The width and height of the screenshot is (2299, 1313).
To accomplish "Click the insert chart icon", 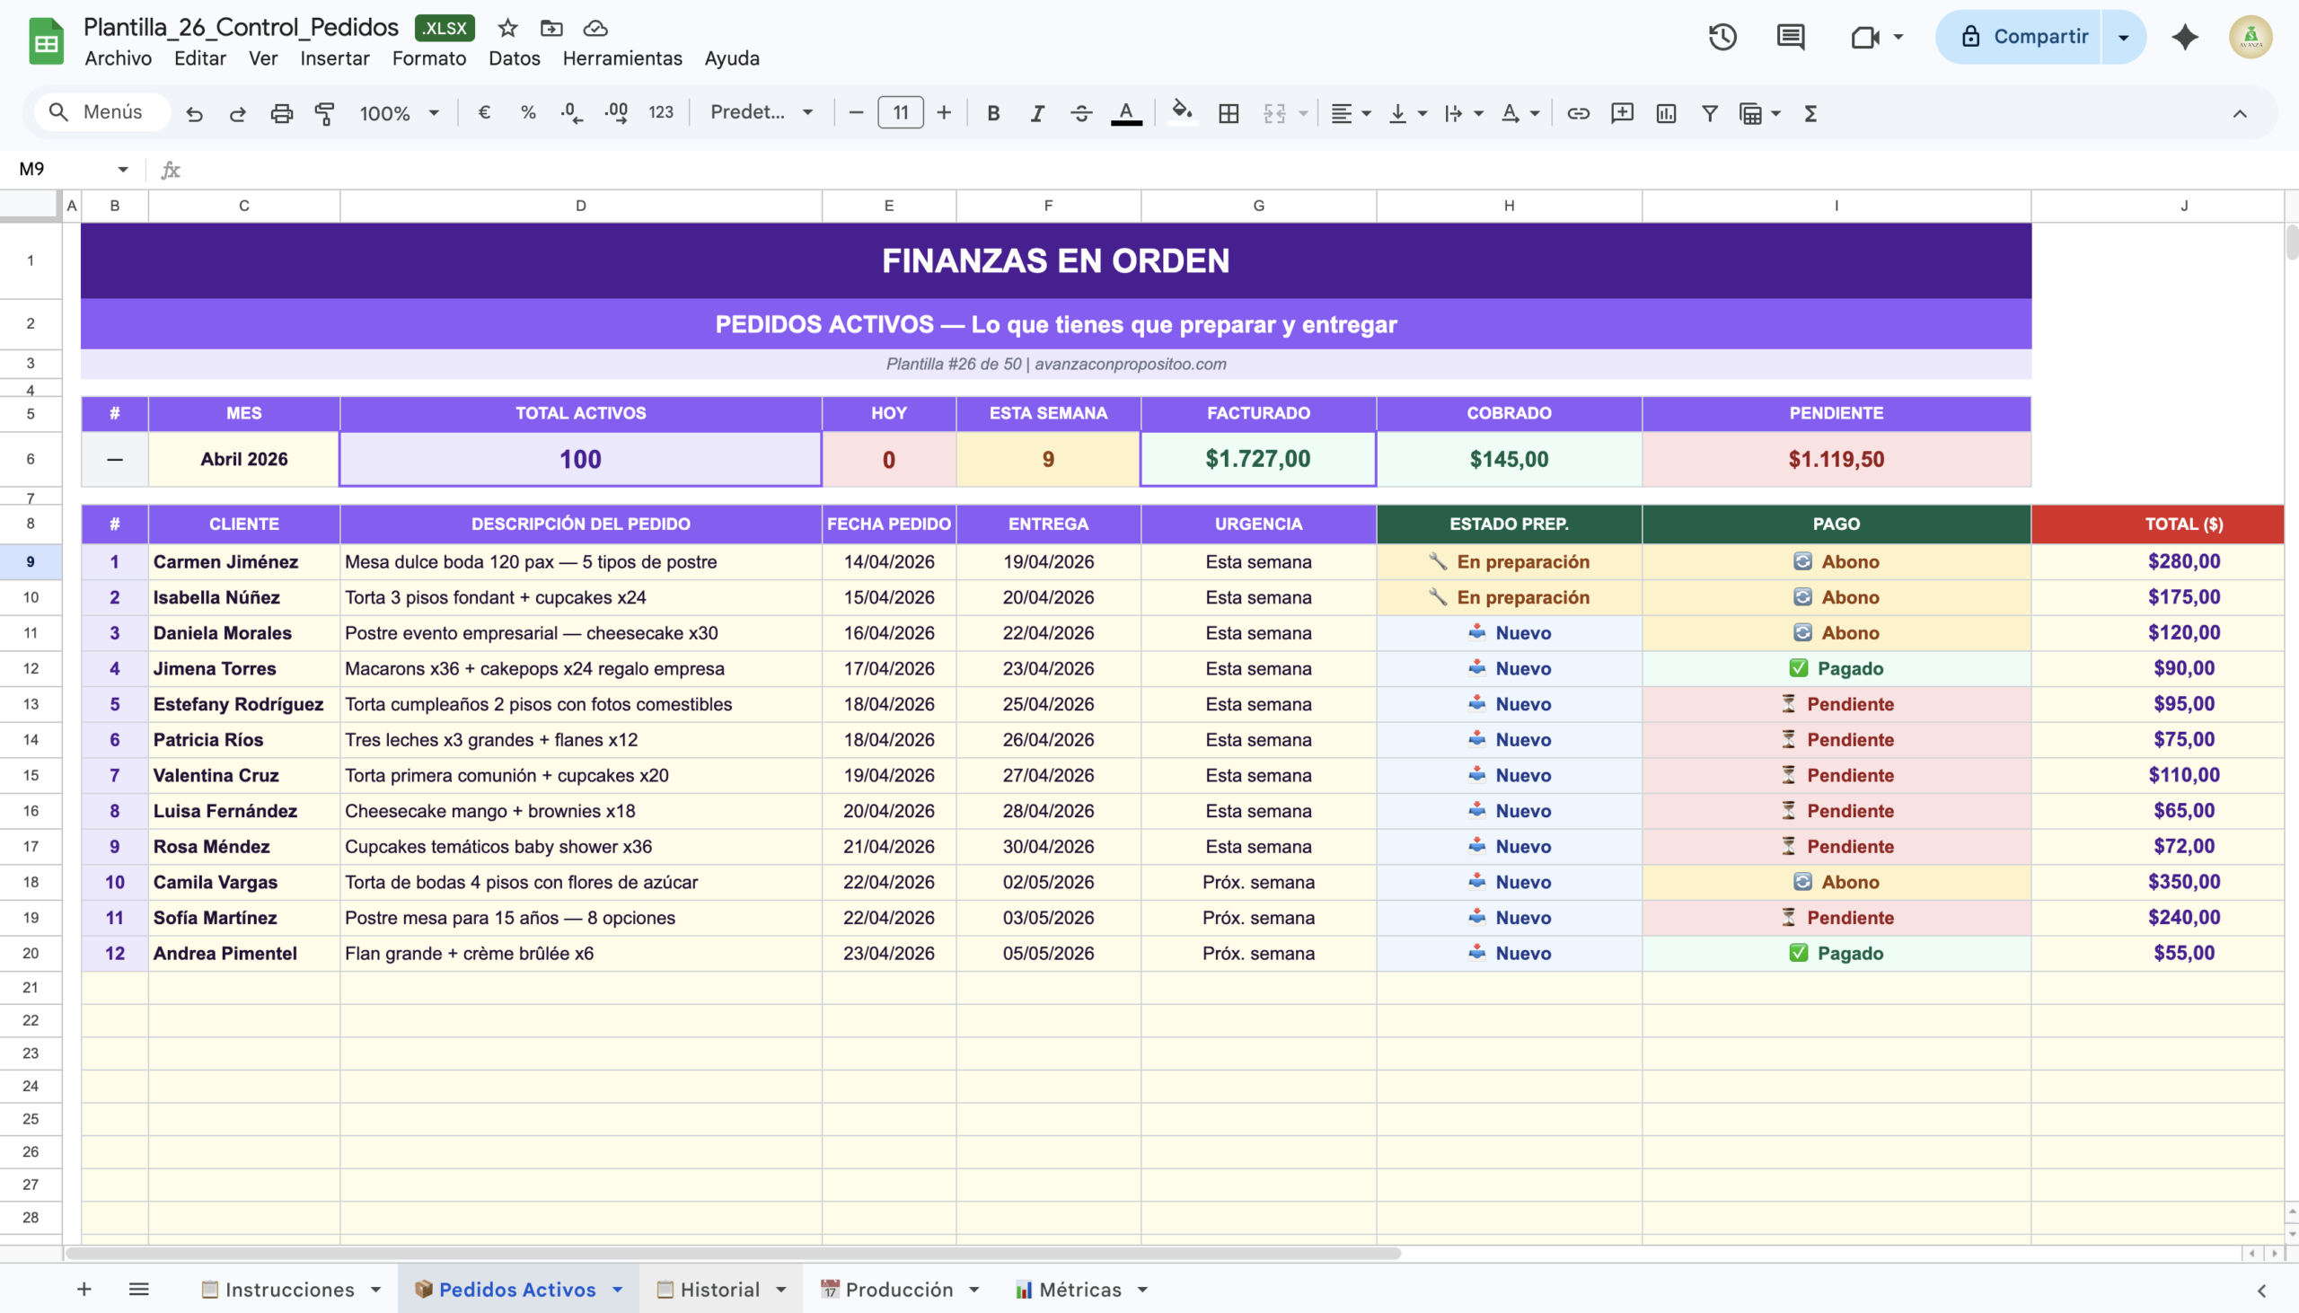I will [x=1666, y=113].
